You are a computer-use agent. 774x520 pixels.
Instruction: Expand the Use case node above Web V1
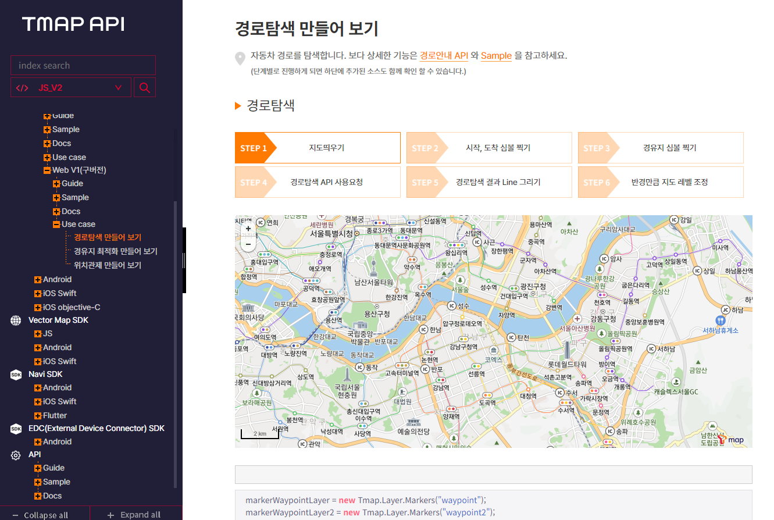pyautogui.click(x=47, y=158)
